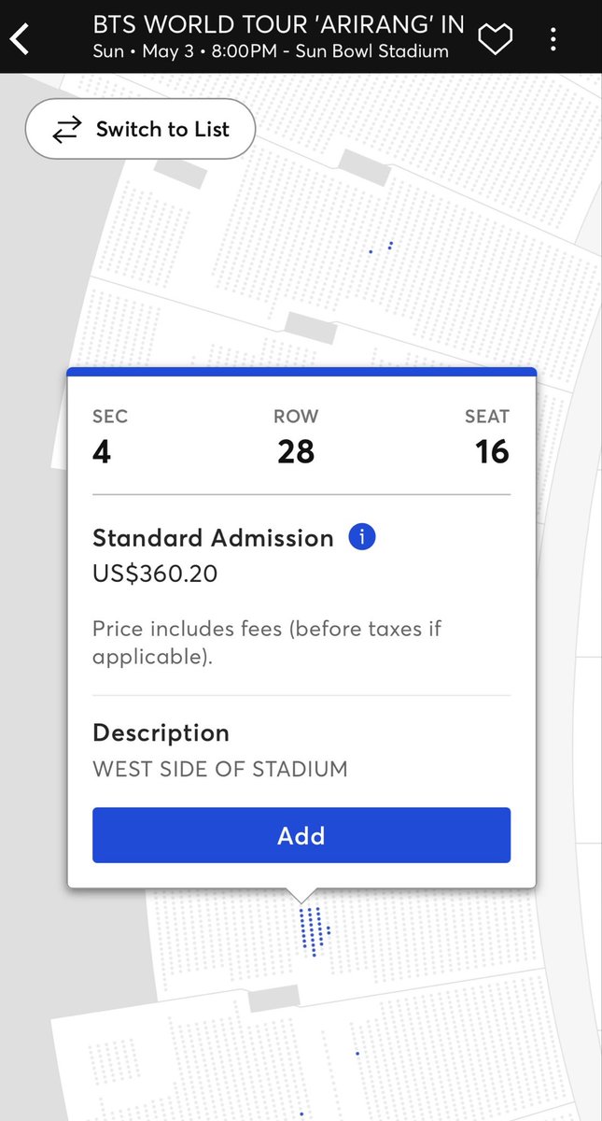Tap the SEC 4 value
Image resolution: width=602 pixels, height=1121 pixels.
click(x=101, y=452)
